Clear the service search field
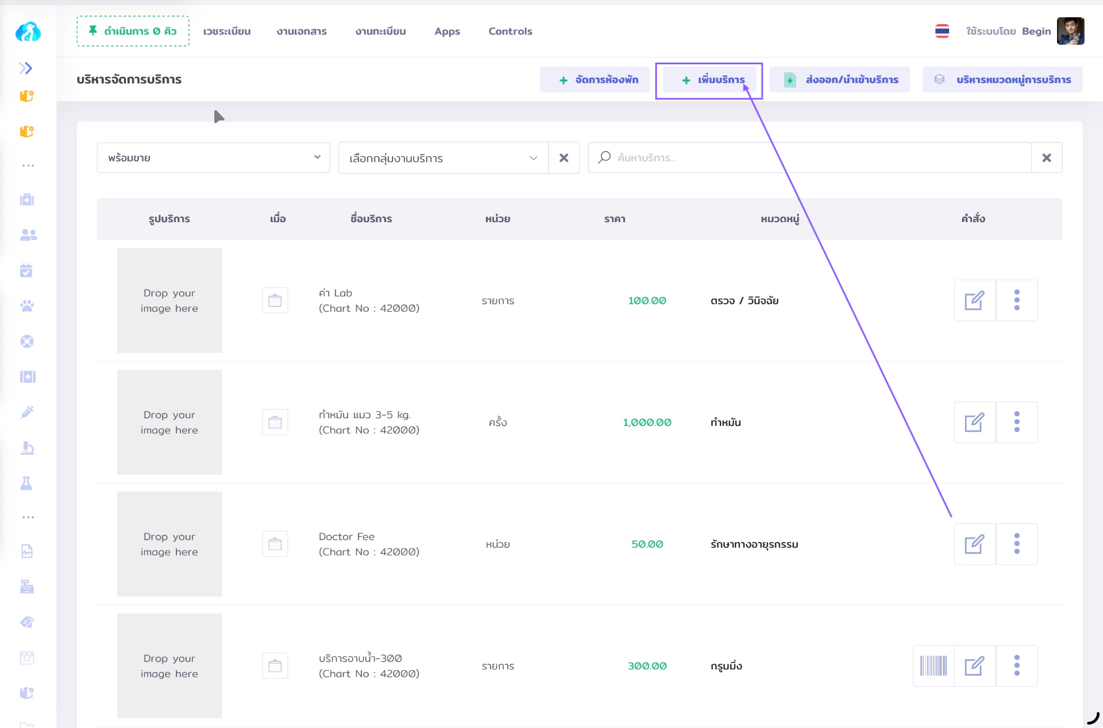1103x728 pixels. 1046,158
